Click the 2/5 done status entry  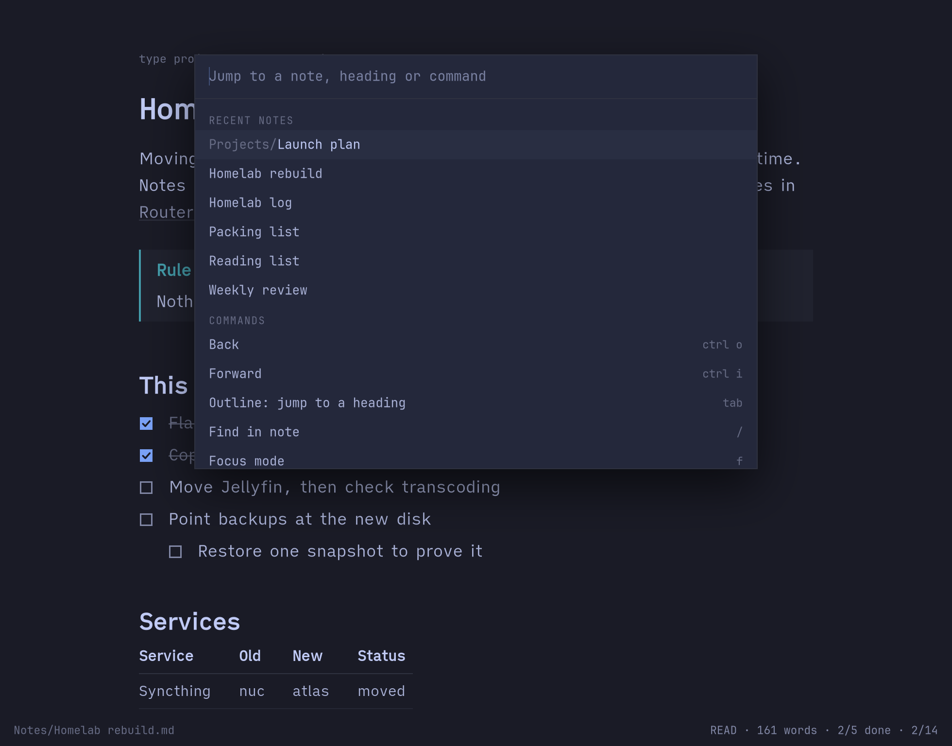pos(864,730)
